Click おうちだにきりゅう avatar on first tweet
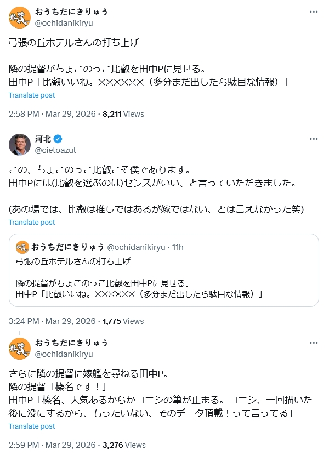 (20, 17)
